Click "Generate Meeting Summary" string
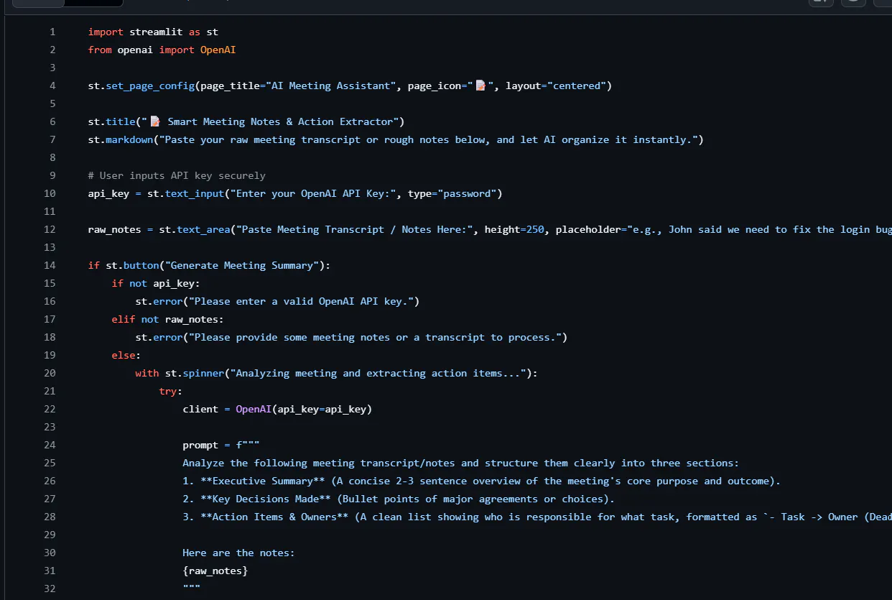Screen dimensions: 892x600 242,265
